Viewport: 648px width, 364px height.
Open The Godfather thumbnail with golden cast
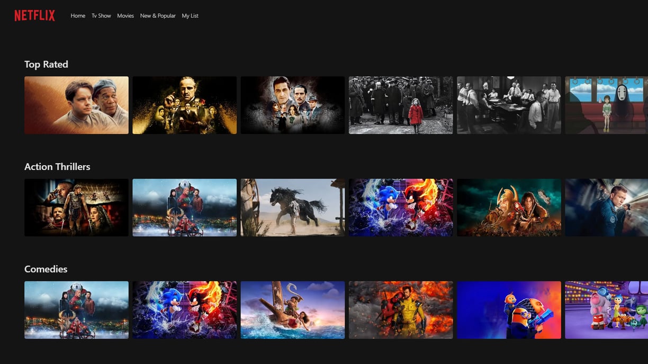[184, 105]
